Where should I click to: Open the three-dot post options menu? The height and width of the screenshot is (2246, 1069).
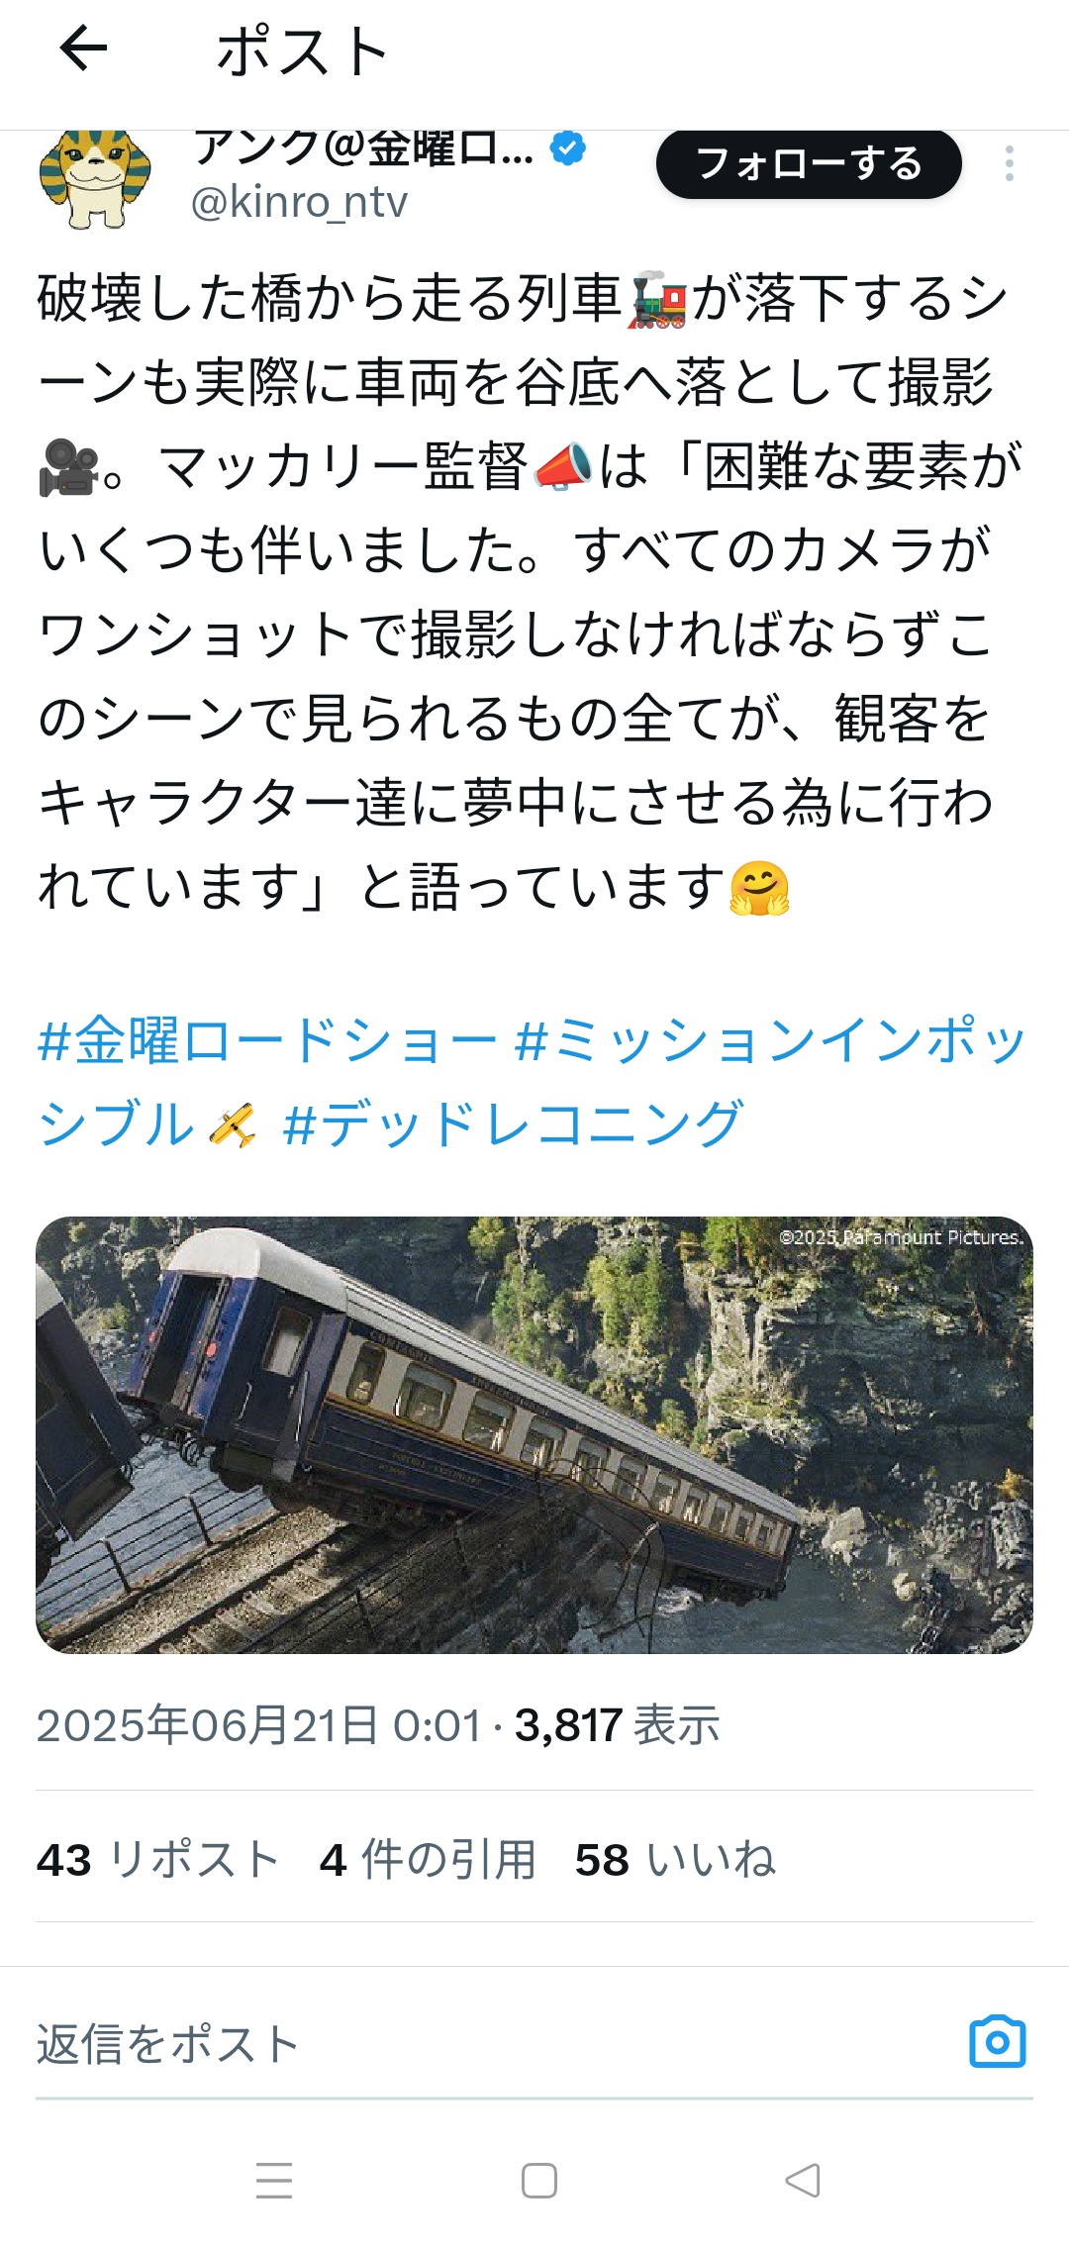pyautogui.click(x=1009, y=163)
